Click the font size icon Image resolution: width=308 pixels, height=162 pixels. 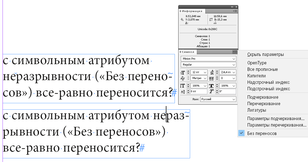tap(182, 73)
